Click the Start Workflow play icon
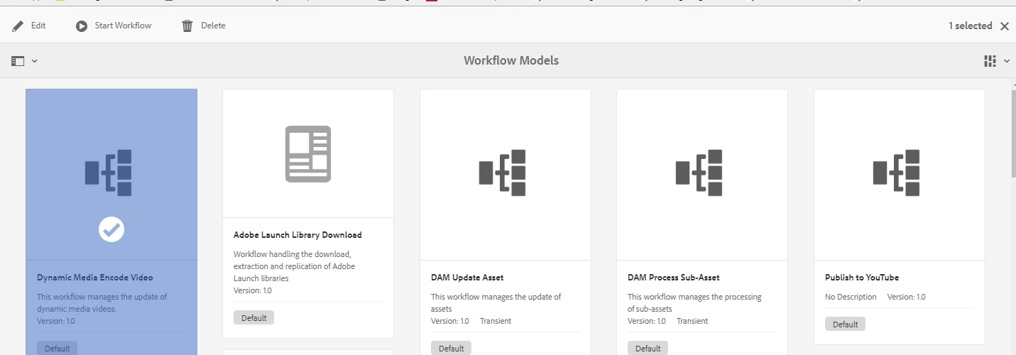Screen dimensions: 1016x355 [82, 26]
